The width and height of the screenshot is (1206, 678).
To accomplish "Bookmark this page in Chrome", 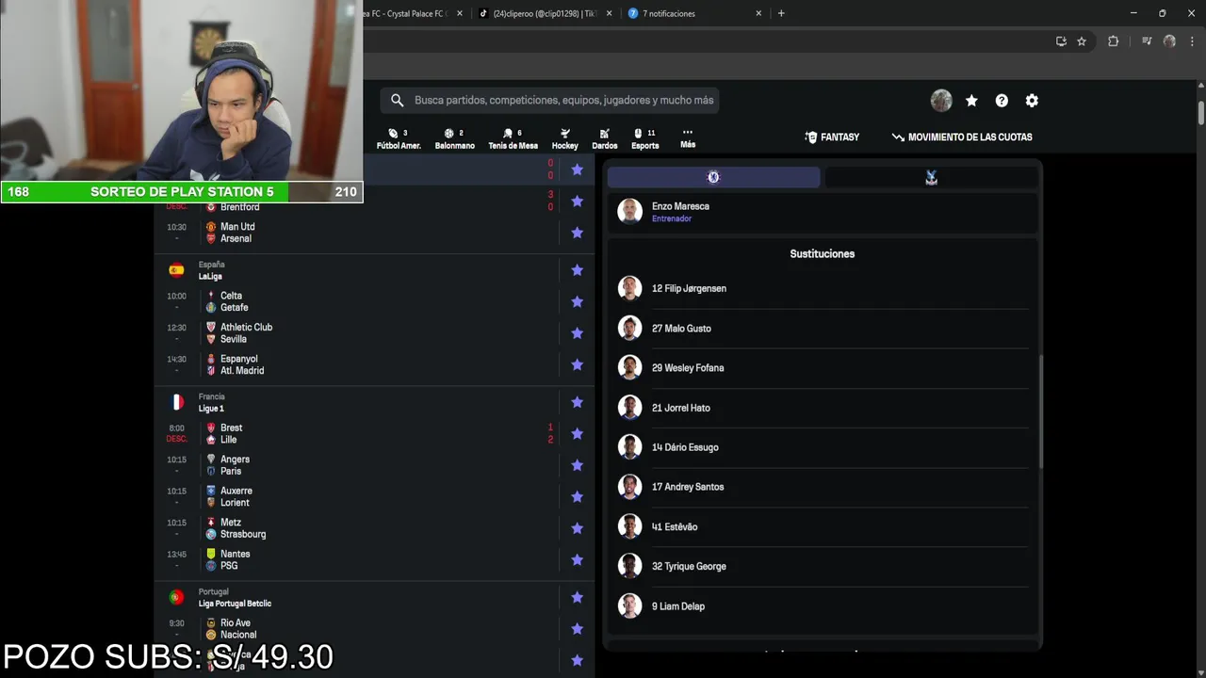I will coord(1082,41).
